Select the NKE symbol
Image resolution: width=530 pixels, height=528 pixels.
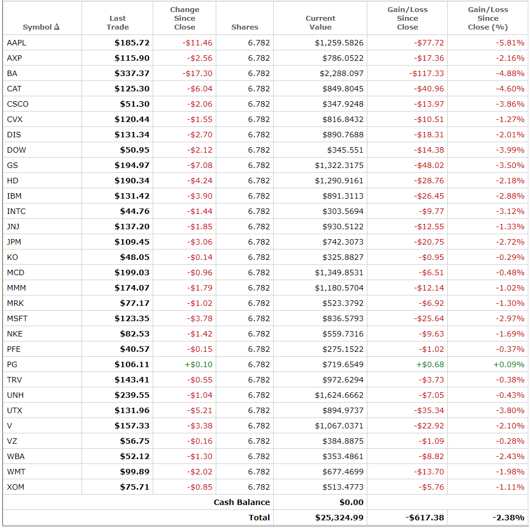tap(15, 334)
